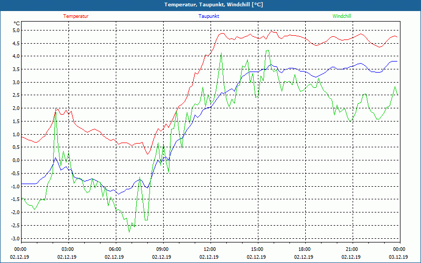Viewport: 421px width, 263px height.
Task: Click the 21:00 time label
Action: [x=353, y=249]
